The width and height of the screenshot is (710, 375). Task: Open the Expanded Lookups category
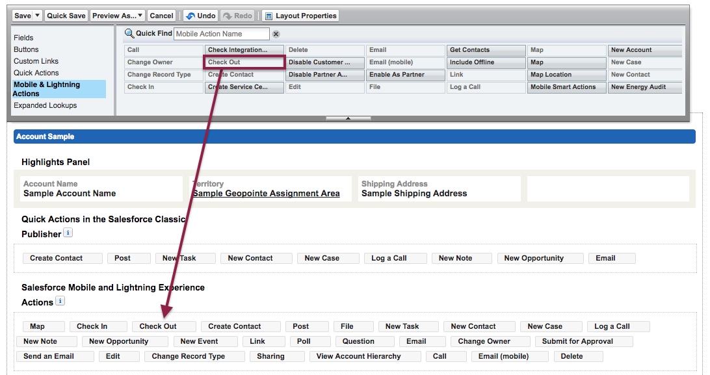[46, 105]
